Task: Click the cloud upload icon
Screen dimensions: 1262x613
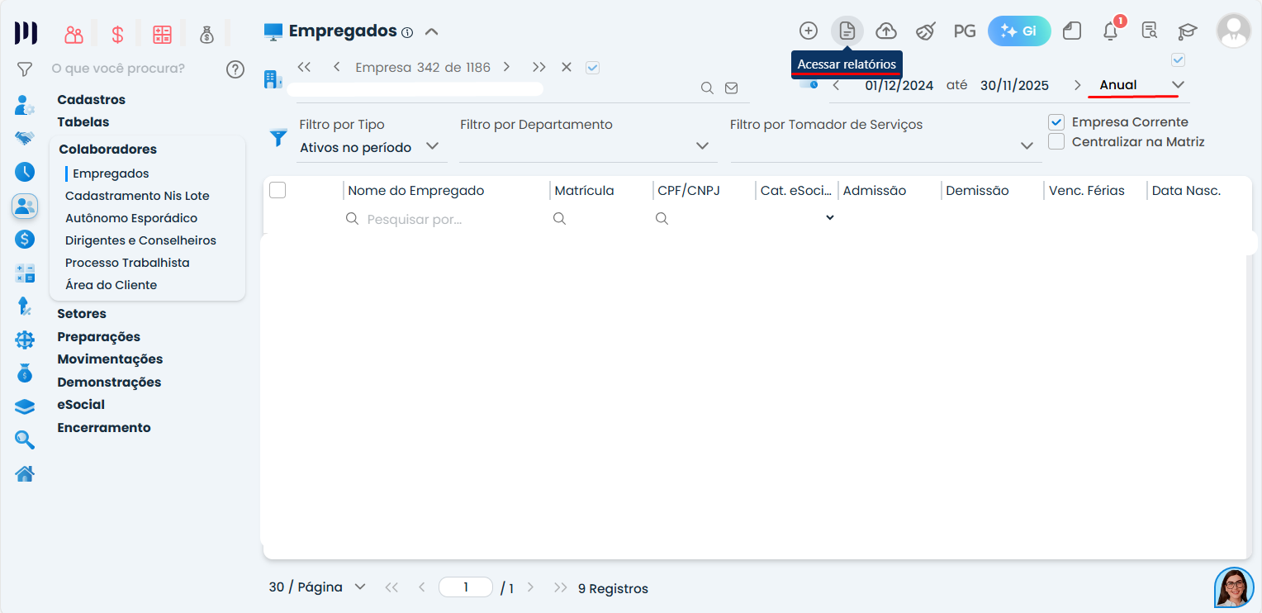Action: tap(886, 31)
